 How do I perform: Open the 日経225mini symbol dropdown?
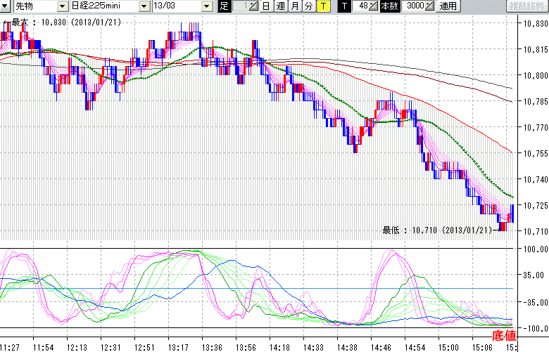[x=144, y=6]
